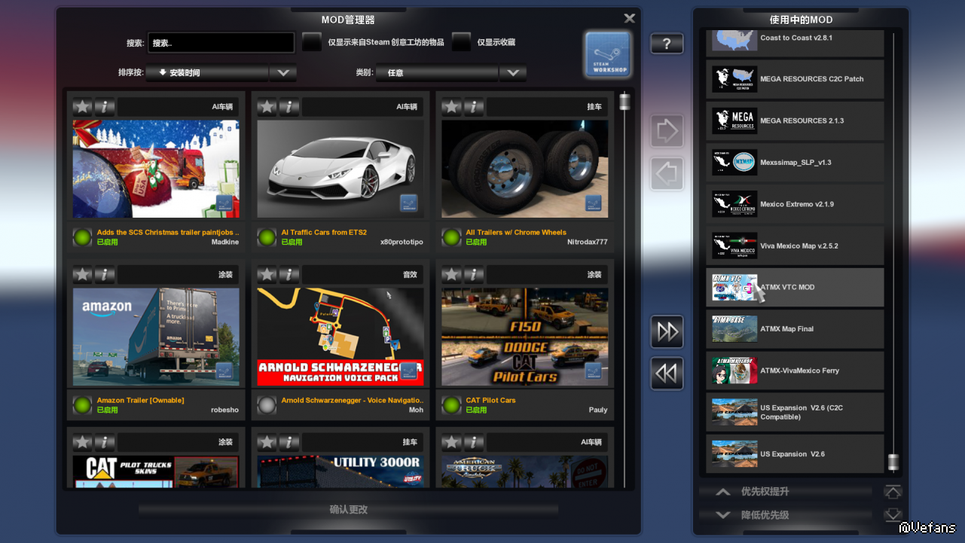965x543 pixels.
Task: Click the active mods scrollbar handle
Action: point(893,462)
